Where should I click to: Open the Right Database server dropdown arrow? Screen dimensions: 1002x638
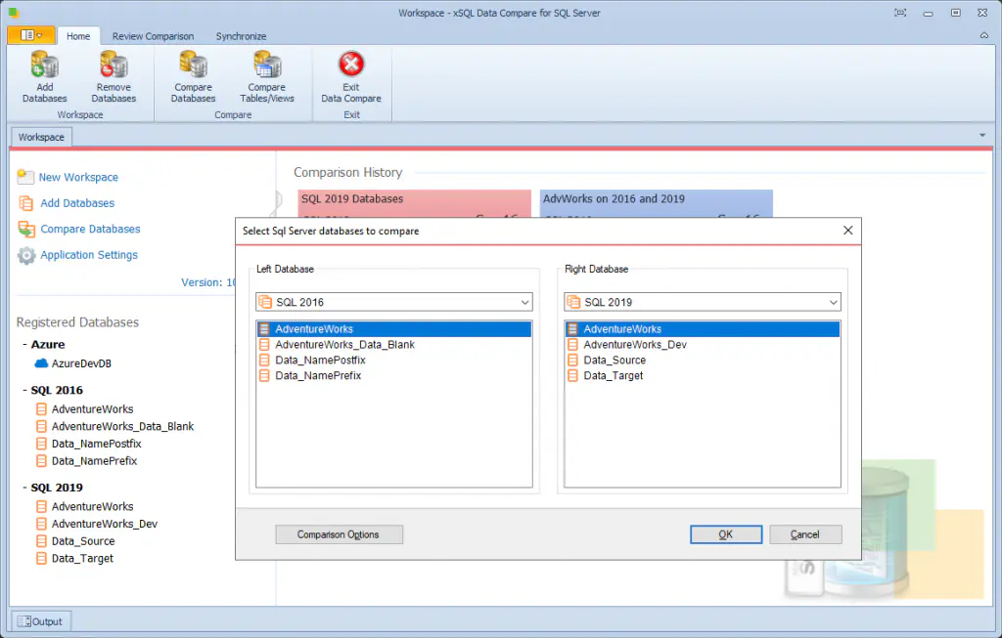click(834, 302)
